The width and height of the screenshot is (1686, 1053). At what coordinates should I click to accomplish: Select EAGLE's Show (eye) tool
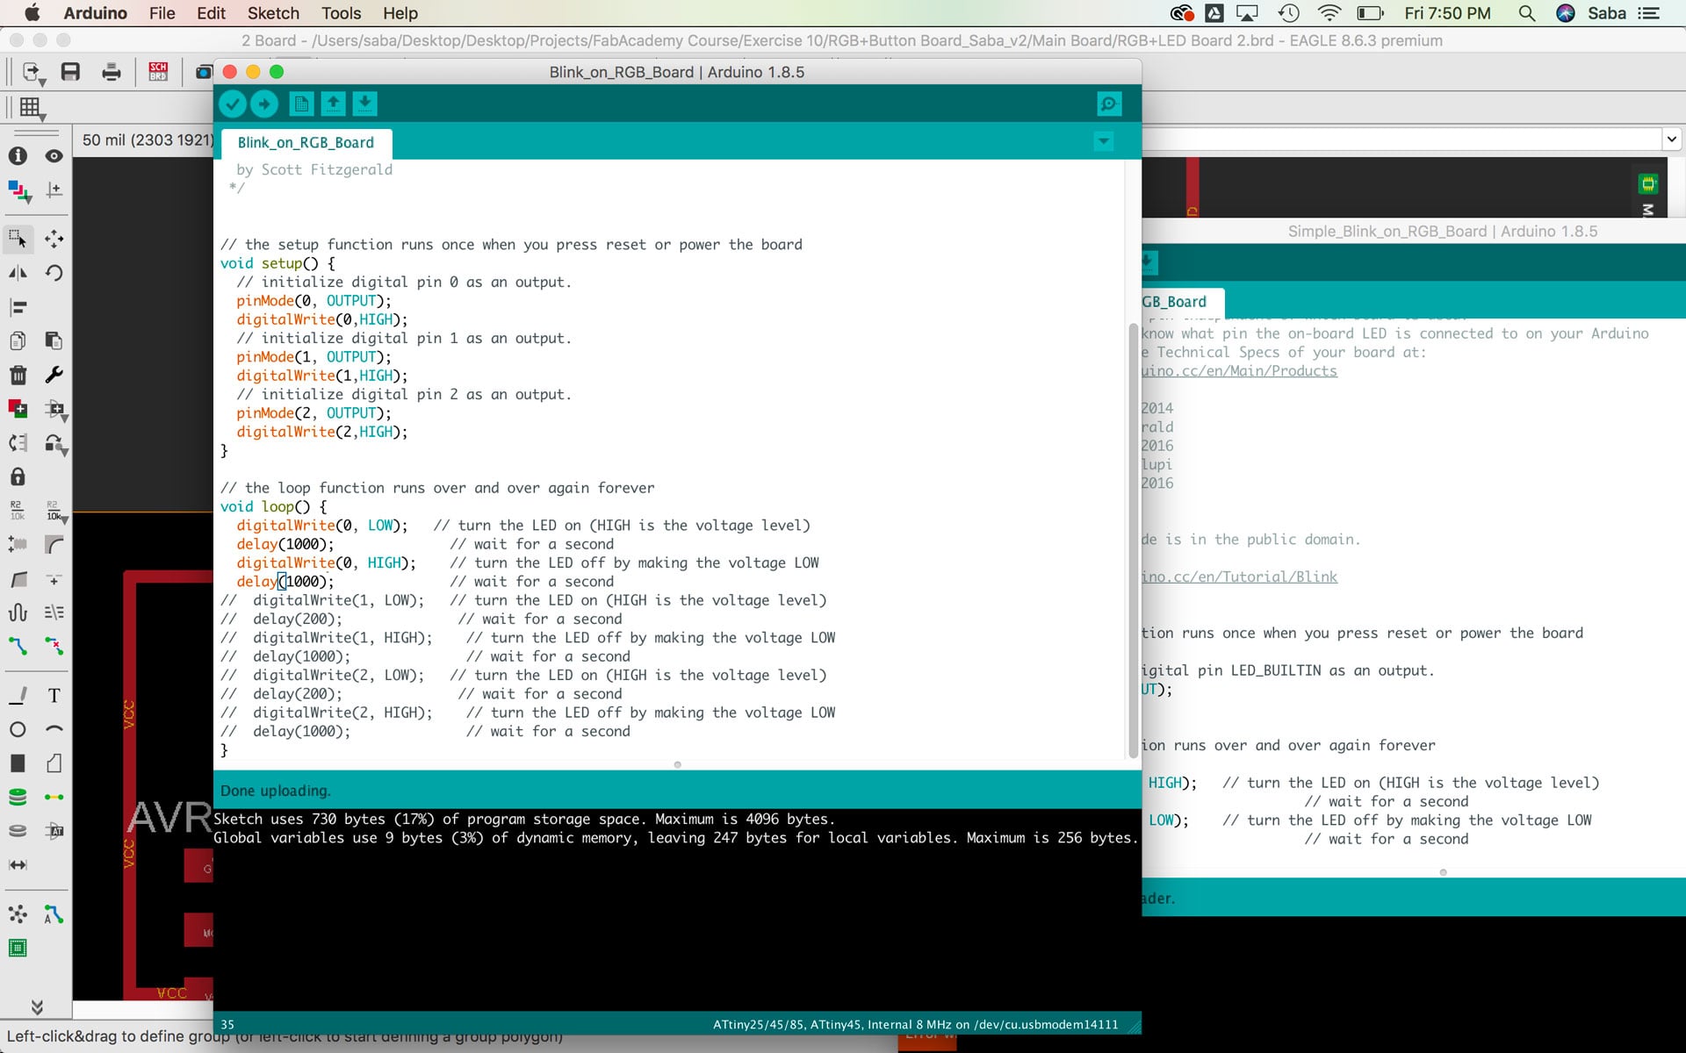click(x=54, y=156)
